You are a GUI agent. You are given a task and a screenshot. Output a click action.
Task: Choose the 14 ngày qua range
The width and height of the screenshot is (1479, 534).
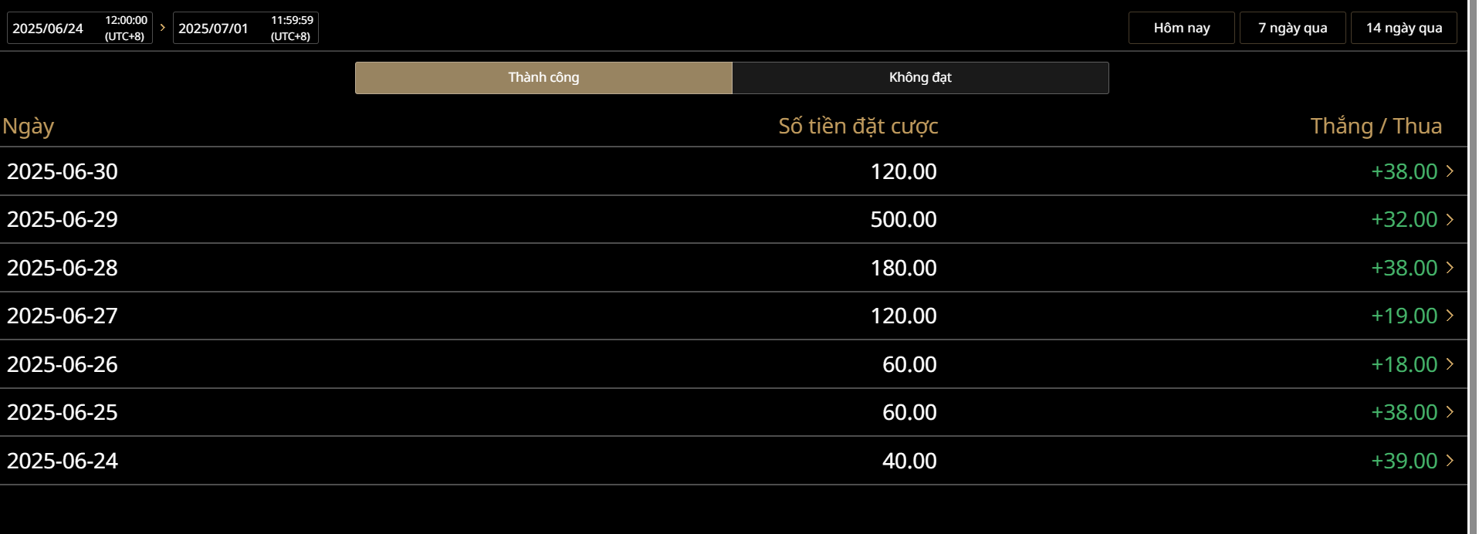pos(1403,28)
